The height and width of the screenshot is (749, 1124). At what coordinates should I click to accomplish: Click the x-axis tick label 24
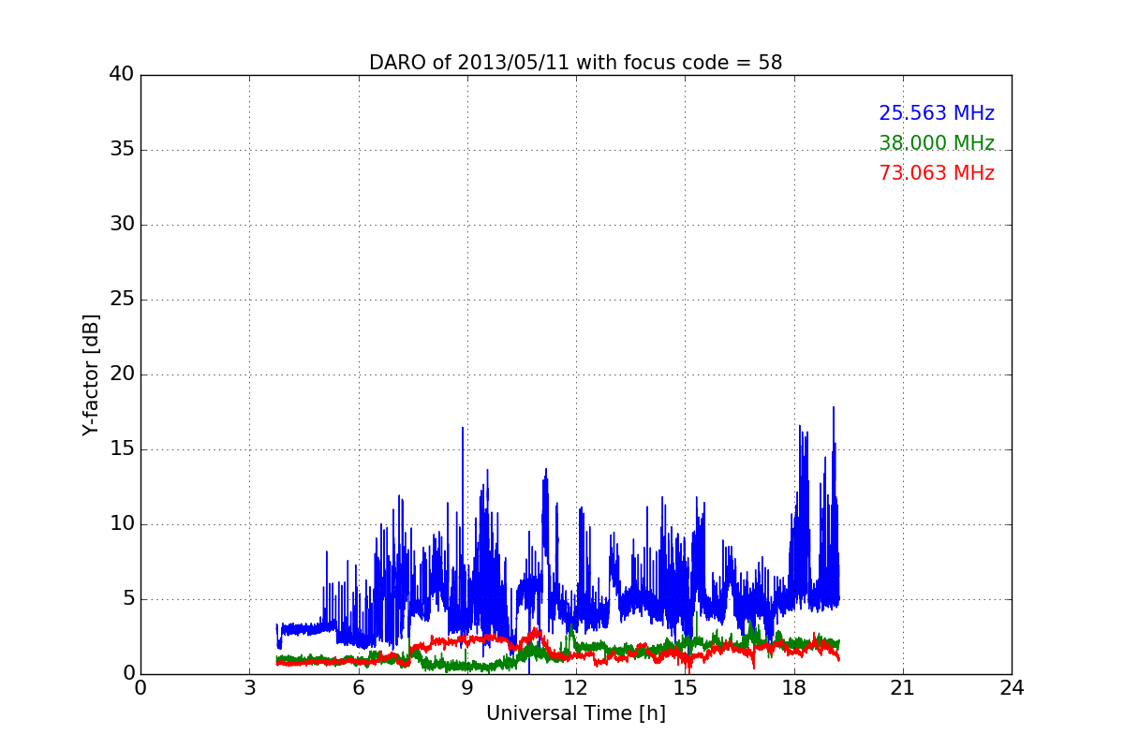pos(1012,687)
